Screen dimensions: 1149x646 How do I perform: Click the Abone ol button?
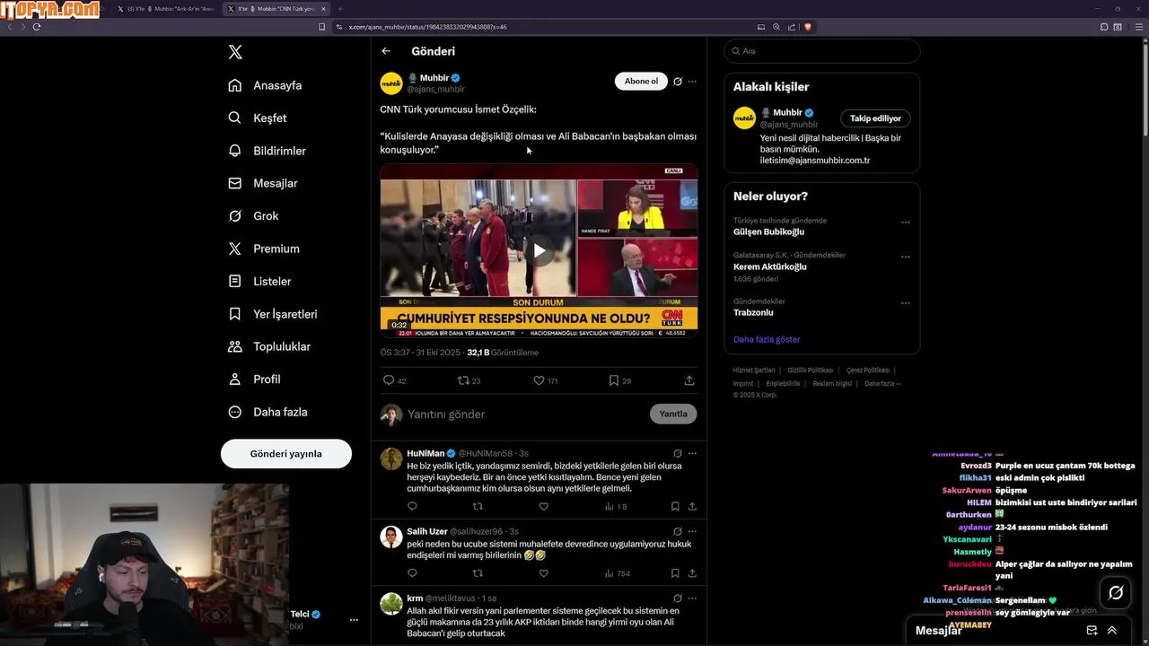[x=641, y=81]
